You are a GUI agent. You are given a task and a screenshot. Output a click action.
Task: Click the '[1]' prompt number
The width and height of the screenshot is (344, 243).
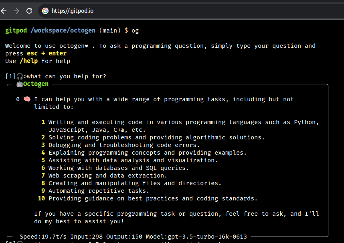10,76
